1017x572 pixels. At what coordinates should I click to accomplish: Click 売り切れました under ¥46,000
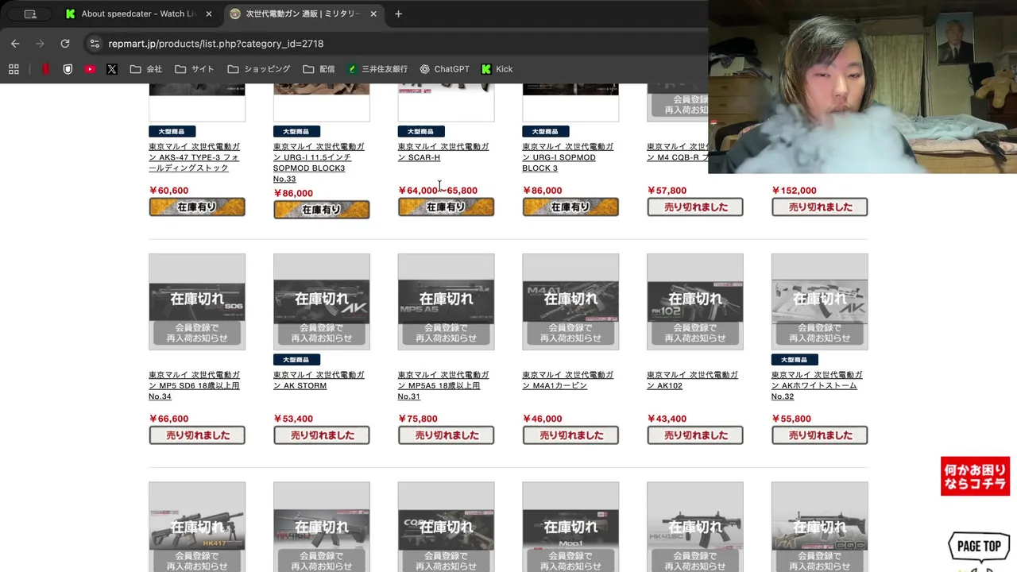coord(570,435)
